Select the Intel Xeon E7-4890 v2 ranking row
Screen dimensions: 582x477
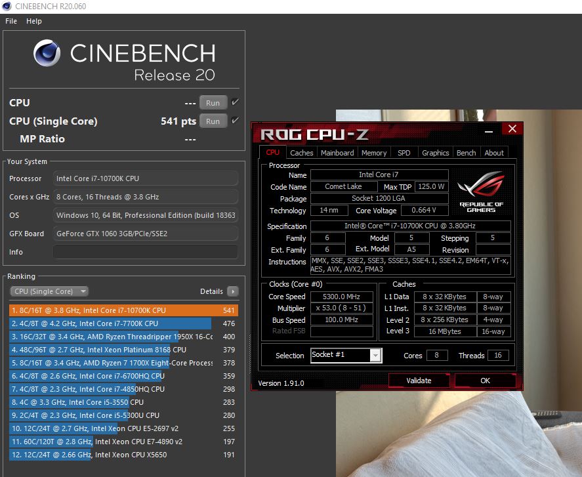(x=123, y=442)
